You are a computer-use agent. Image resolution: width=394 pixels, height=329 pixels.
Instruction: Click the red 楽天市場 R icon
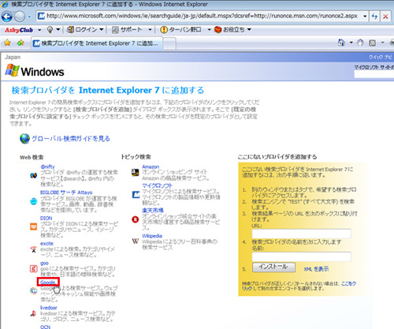(x=136, y=219)
